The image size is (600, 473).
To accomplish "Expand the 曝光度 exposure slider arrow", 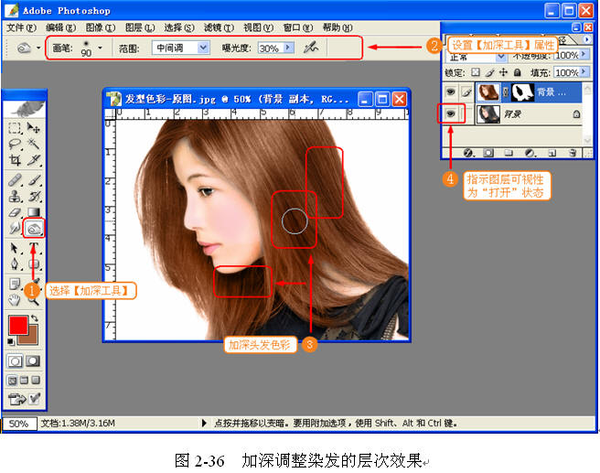I will (289, 47).
